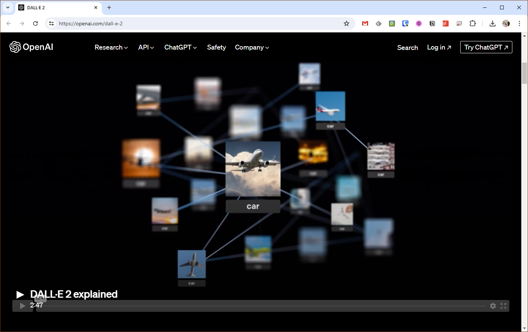The width and height of the screenshot is (528, 332).
Task: Open the Extensions puzzle menu
Action: point(472,23)
